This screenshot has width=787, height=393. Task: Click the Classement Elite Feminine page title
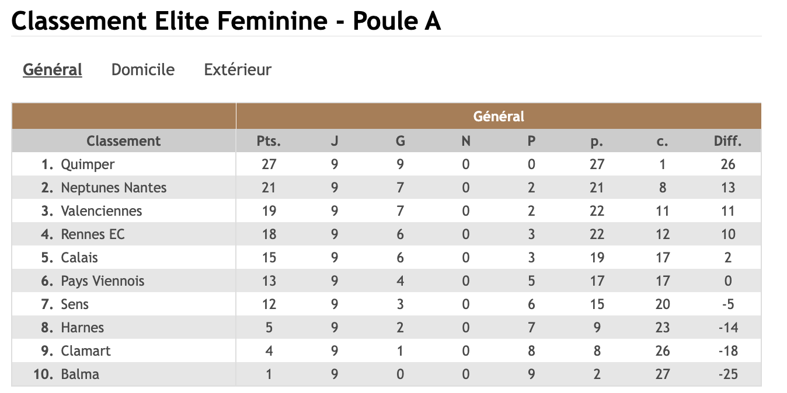[226, 22]
